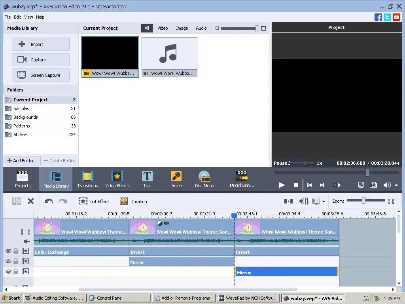Click the storyboard/timeline switch icon

click(x=288, y=201)
